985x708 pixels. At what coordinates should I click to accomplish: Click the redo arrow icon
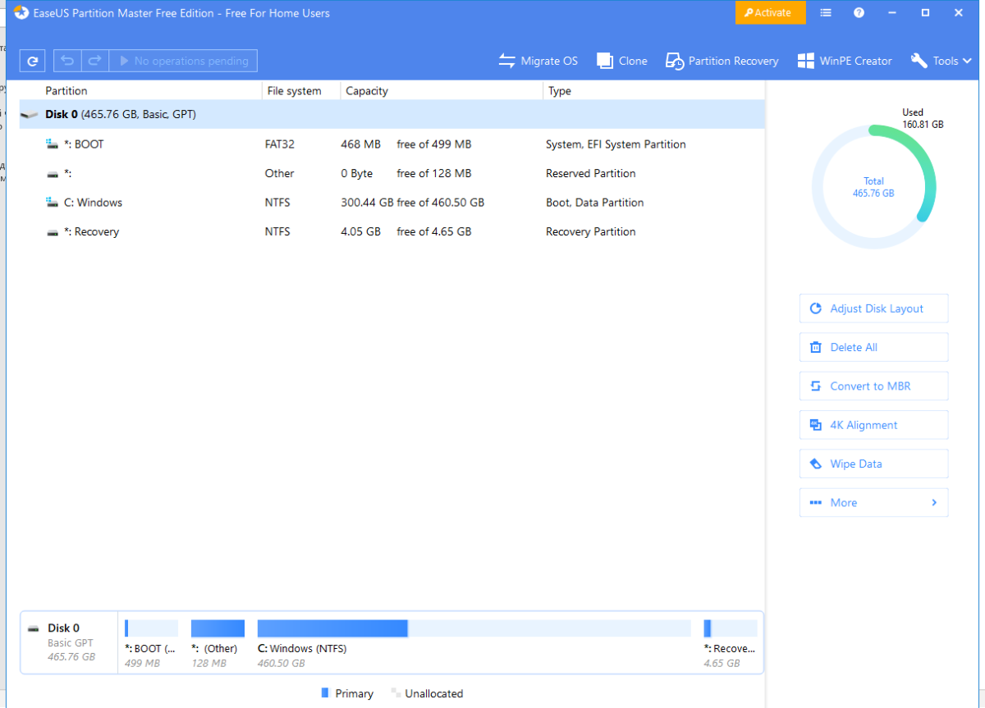click(94, 61)
